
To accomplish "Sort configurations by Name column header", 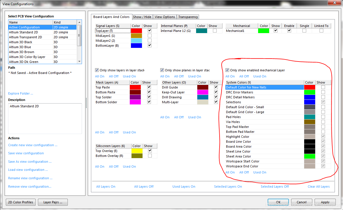I will (30, 22).
